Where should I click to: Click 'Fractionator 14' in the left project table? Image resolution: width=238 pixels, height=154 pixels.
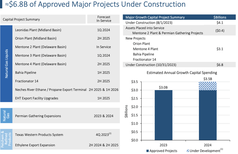[x=26, y=81]
